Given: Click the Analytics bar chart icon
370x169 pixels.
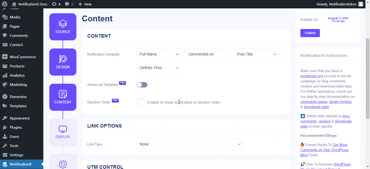Looking at the screenshot, I should click(5, 75).
